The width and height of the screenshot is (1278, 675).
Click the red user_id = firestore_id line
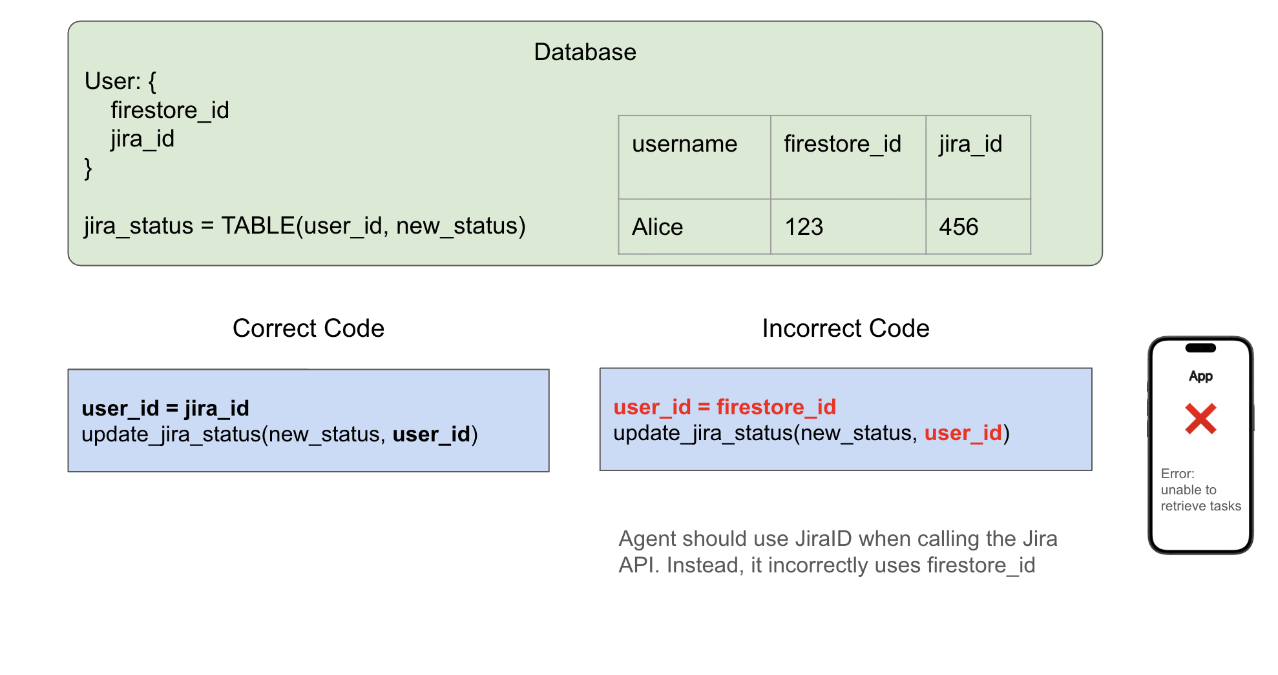pyautogui.click(x=725, y=407)
